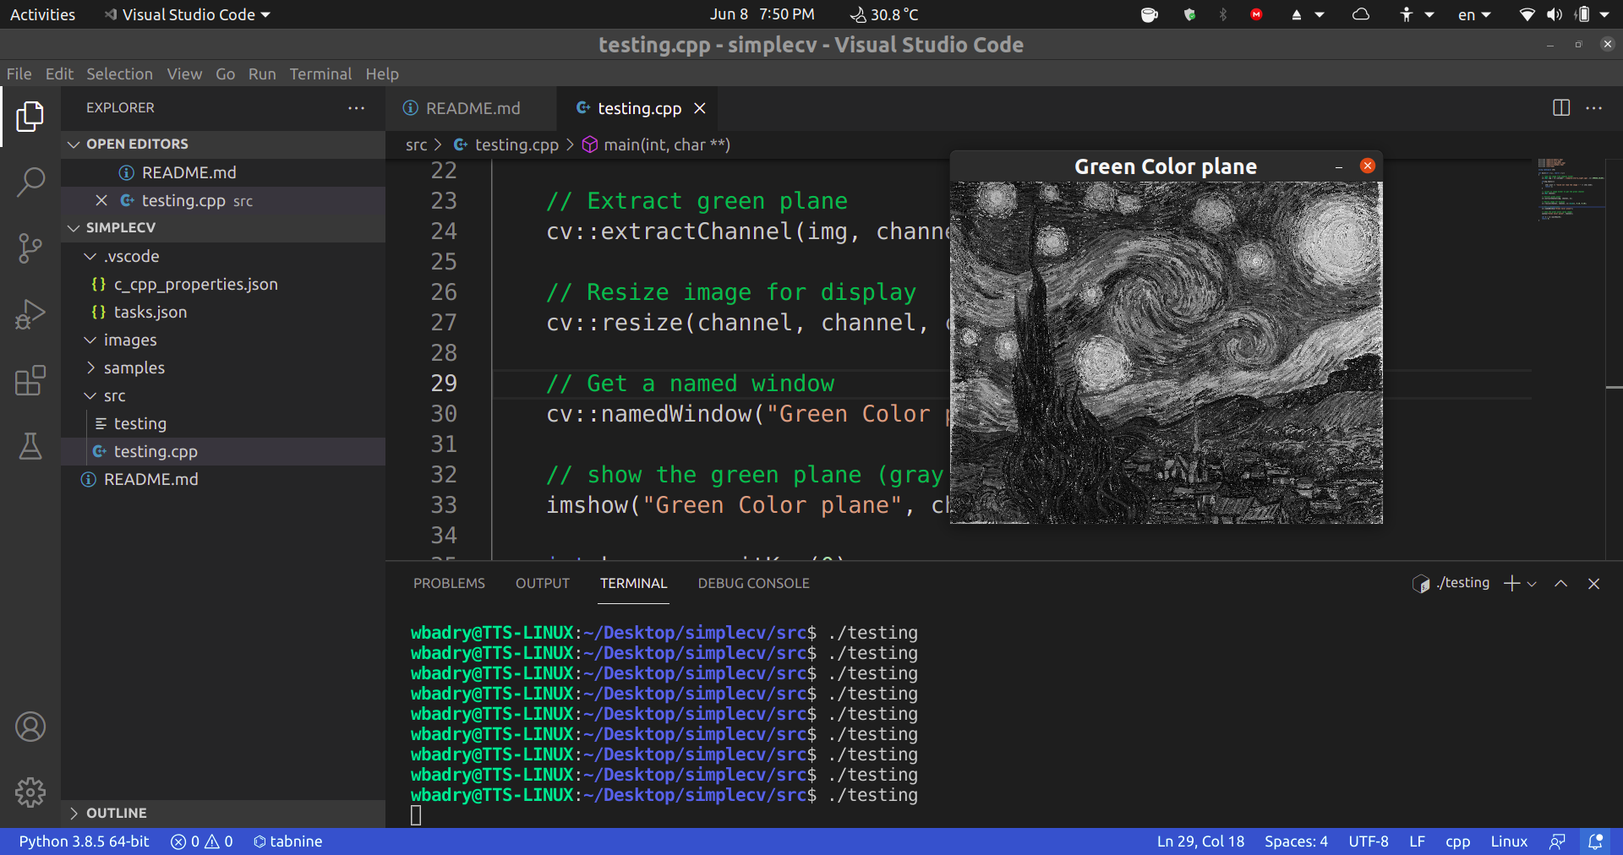Image resolution: width=1623 pixels, height=855 pixels.
Task: Close the Green Color plane window
Action: pyautogui.click(x=1368, y=166)
